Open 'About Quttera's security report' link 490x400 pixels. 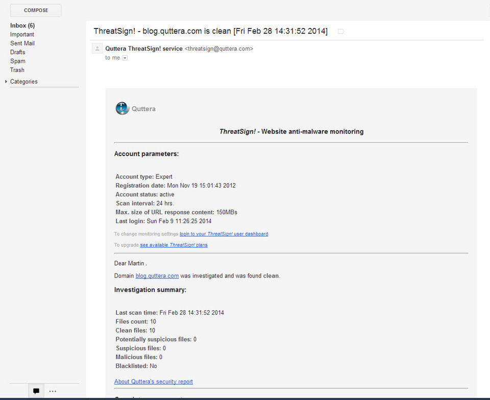point(154,382)
